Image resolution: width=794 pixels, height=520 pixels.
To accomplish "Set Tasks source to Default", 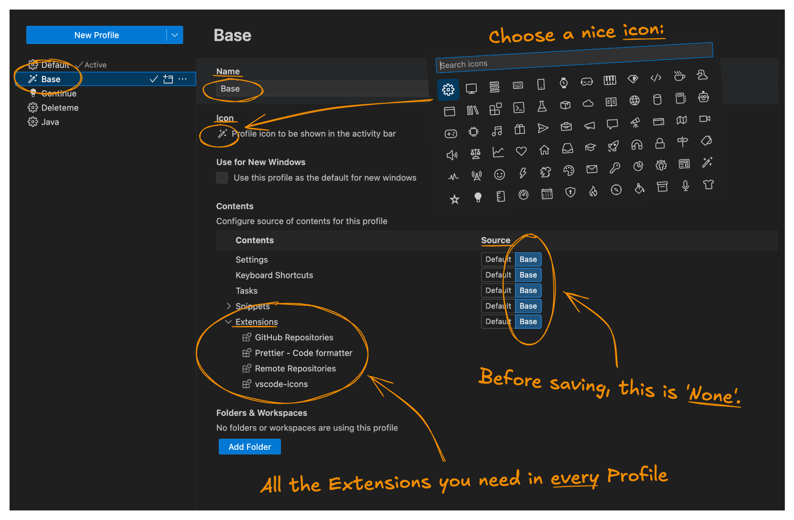I will 498,291.
